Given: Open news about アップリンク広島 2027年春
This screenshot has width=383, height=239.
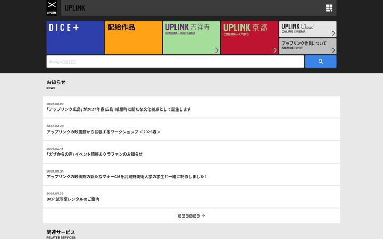Looking at the screenshot, I should click(191, 107).
